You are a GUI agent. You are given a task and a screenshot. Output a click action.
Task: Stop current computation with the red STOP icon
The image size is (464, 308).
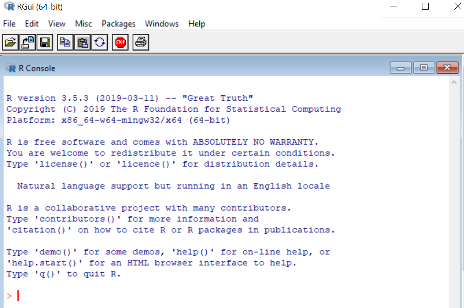[120, 43]
